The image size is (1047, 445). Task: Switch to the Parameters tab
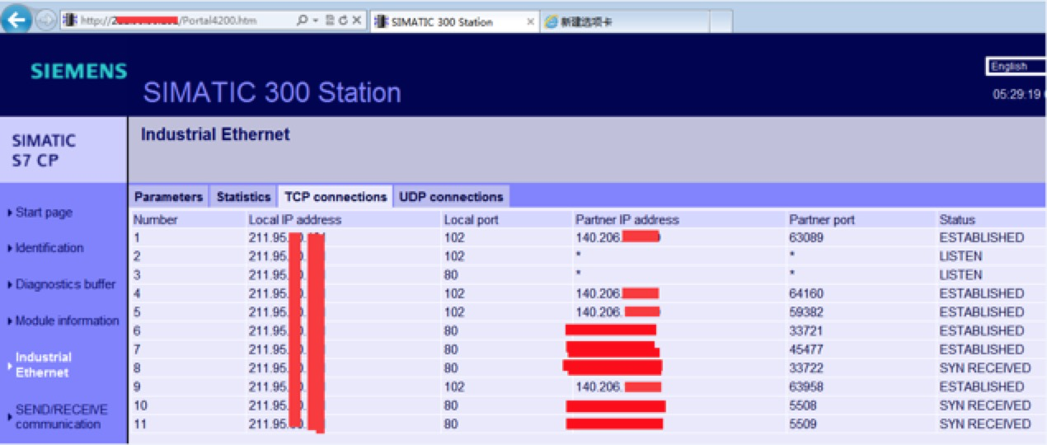(168, 197)
